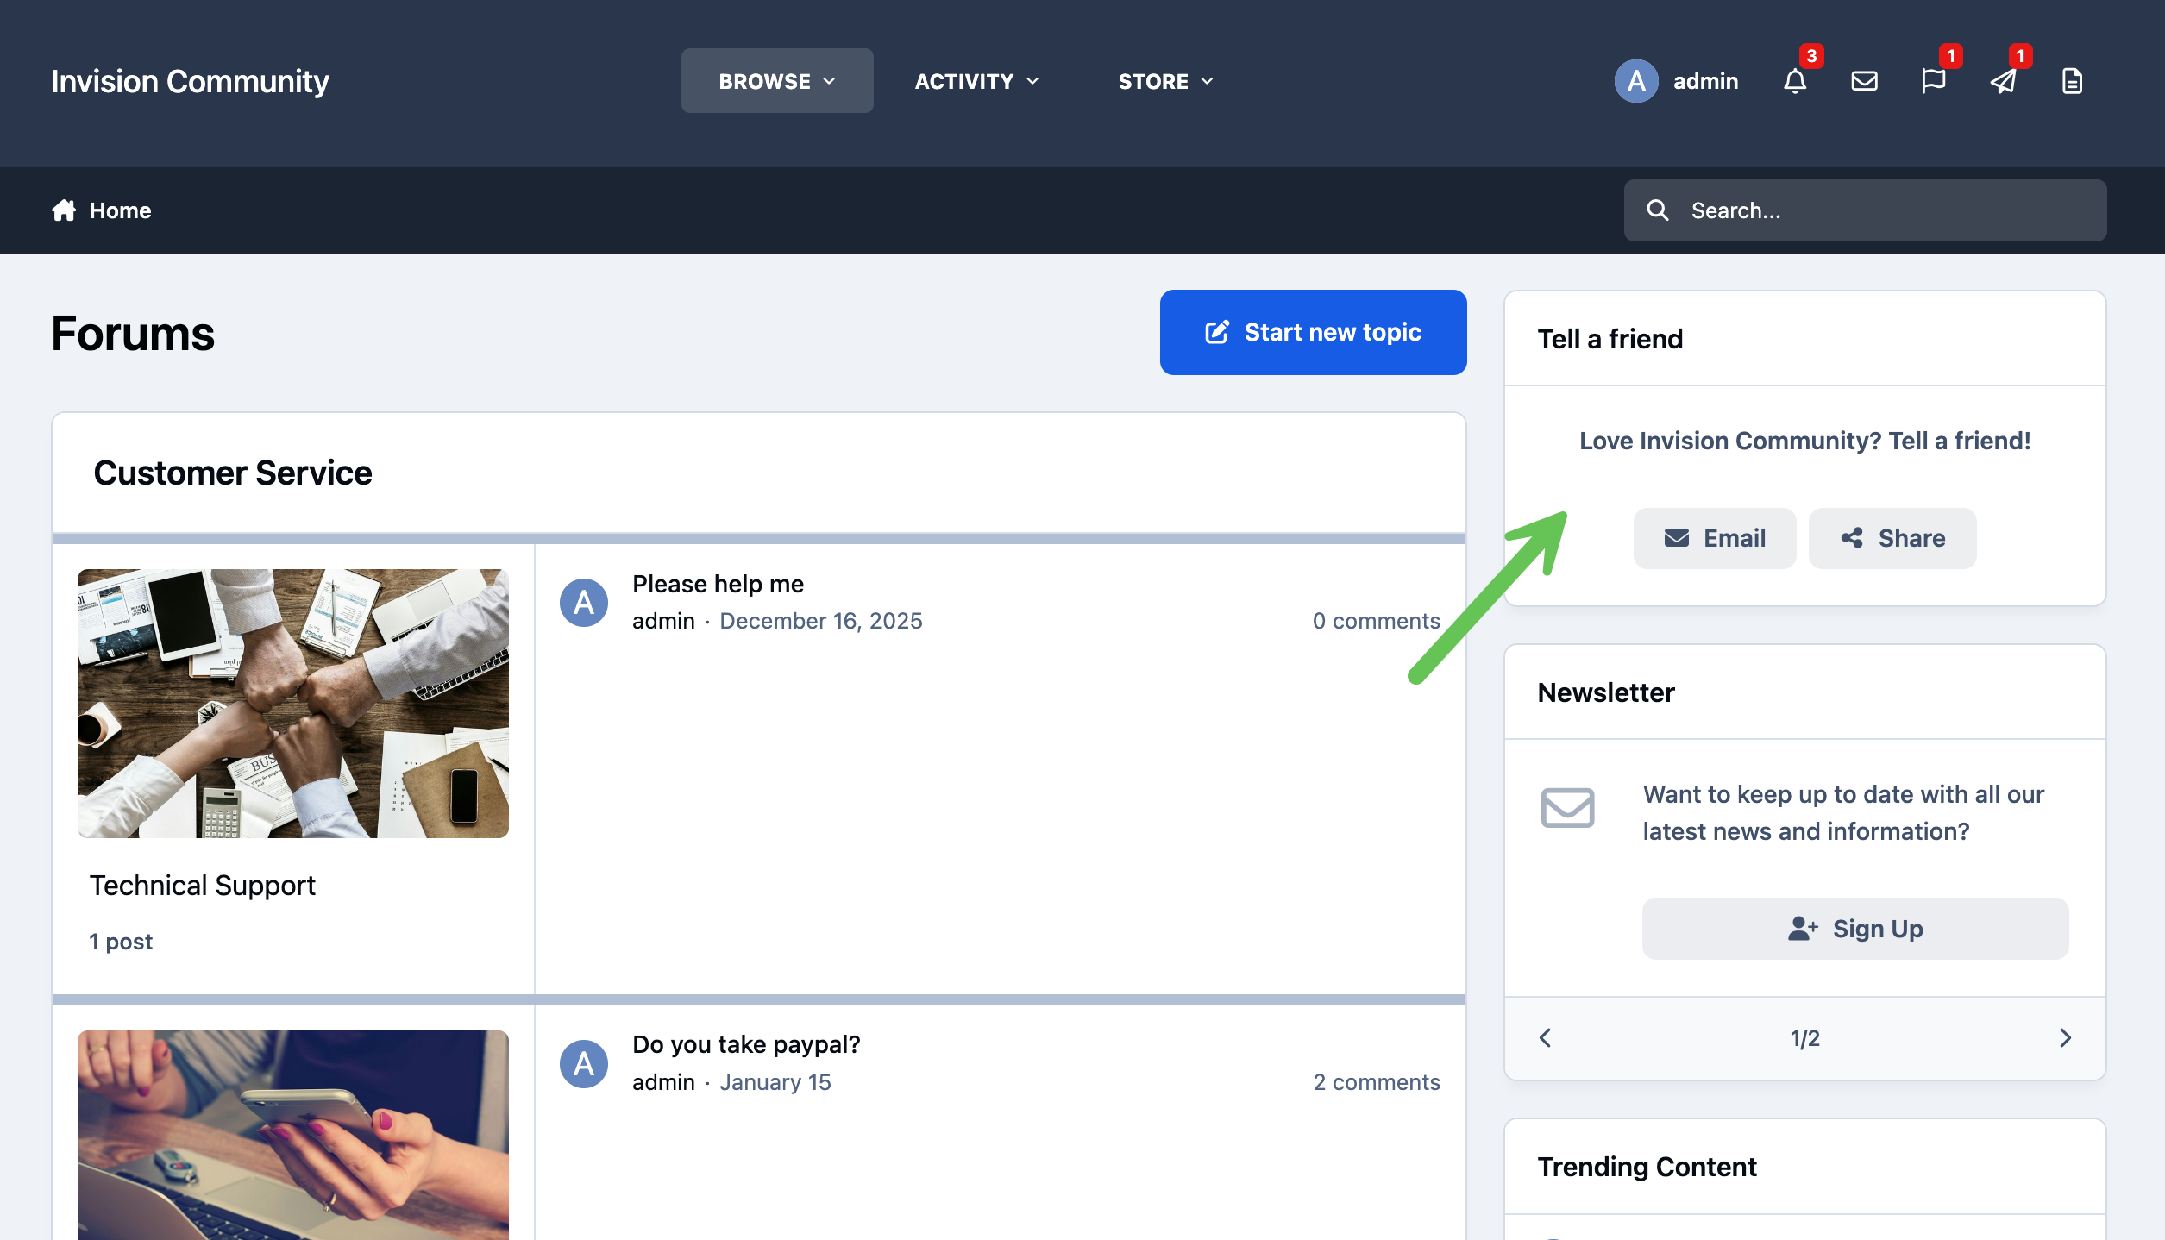Expand the Activity dropdown menu
2165x1240 pixels.
tap(976, 81)
